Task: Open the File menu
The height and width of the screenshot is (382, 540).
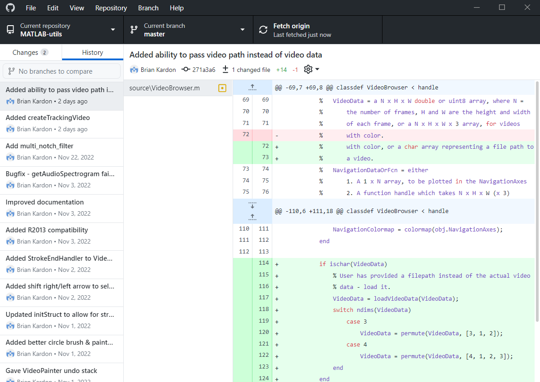Action: 31,8
